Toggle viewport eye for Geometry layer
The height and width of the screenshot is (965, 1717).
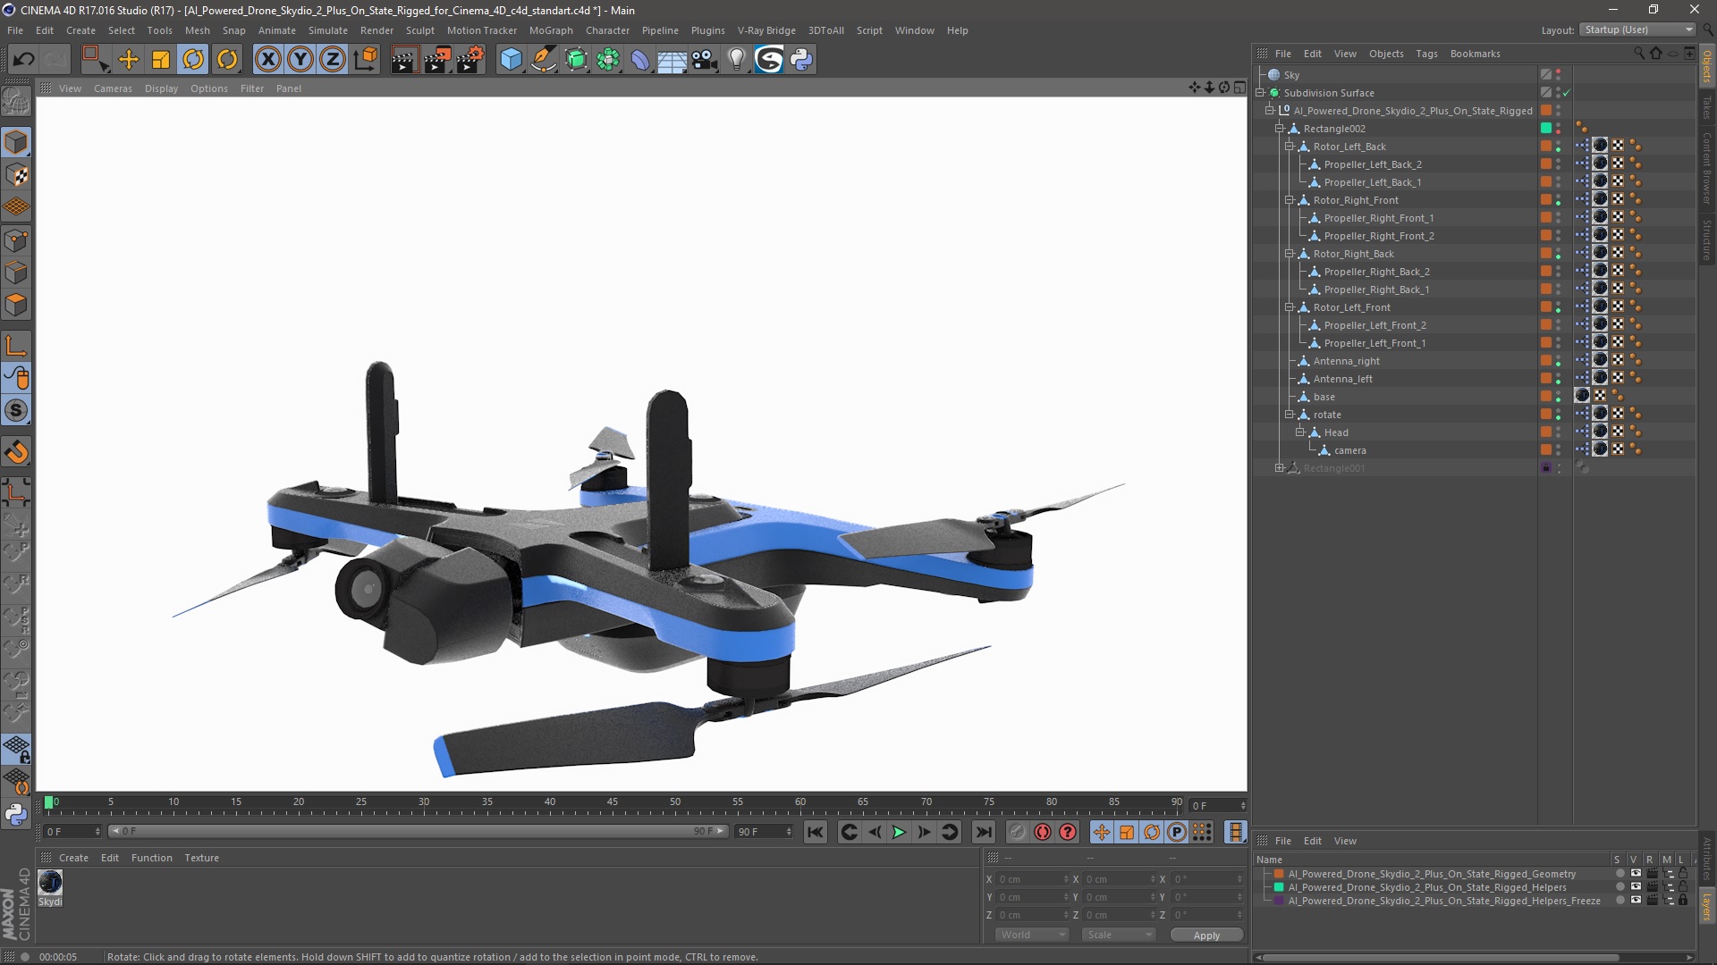1636,874
